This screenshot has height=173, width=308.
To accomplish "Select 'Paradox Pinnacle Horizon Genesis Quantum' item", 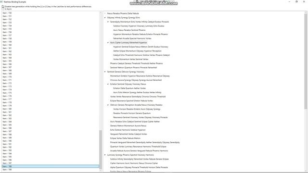I will 132,113.
